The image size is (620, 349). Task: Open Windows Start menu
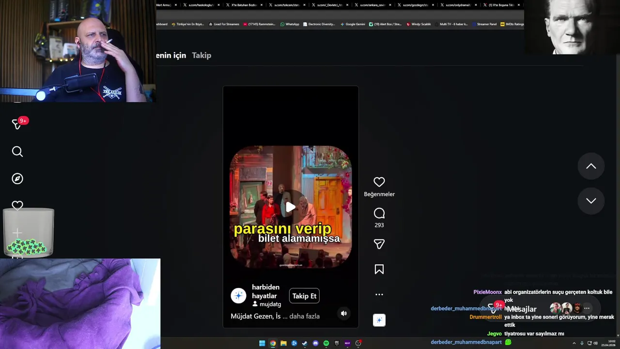click(262, 343)
